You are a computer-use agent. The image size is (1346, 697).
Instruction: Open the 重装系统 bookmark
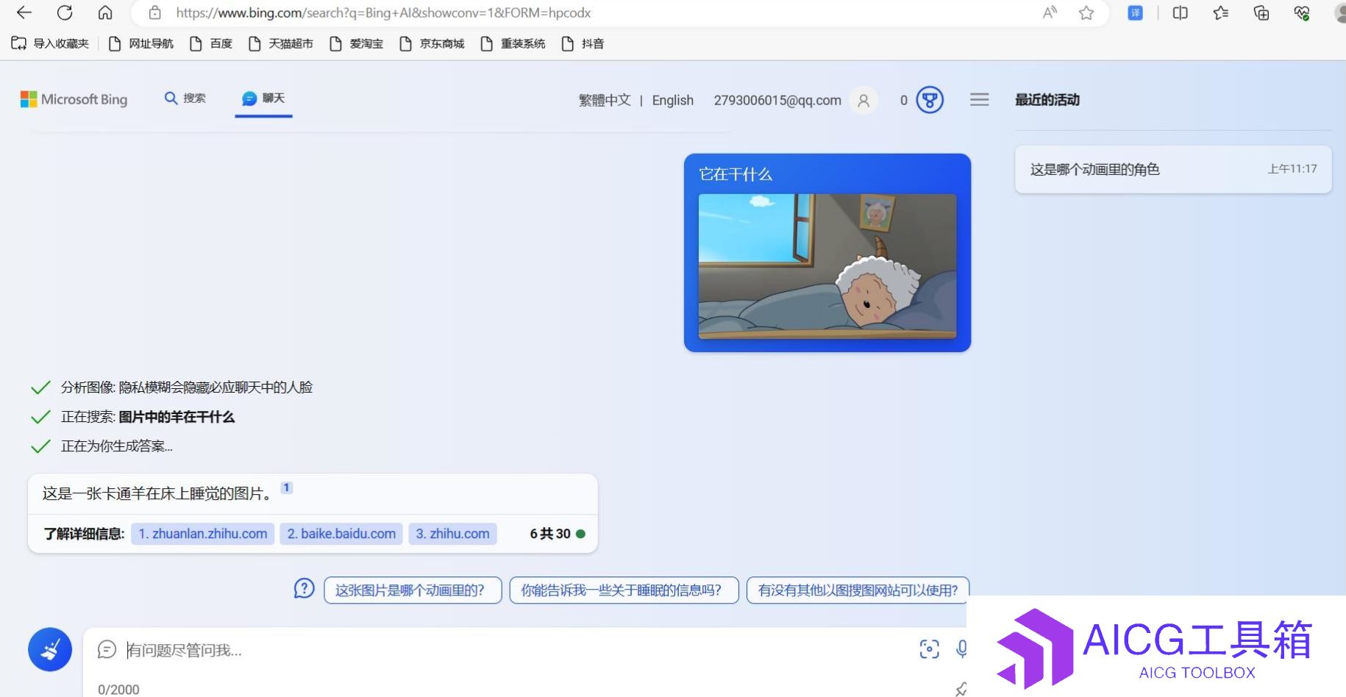click(512, 43)
